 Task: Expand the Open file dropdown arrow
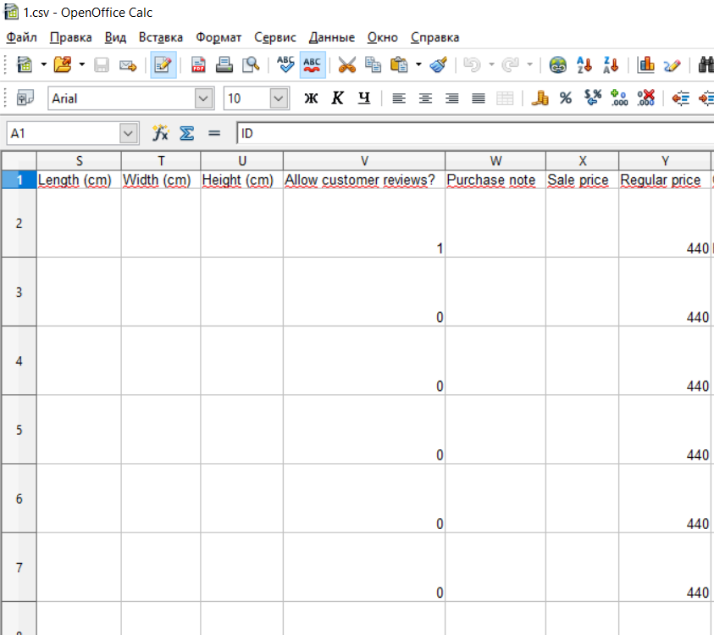pos(82,64)
